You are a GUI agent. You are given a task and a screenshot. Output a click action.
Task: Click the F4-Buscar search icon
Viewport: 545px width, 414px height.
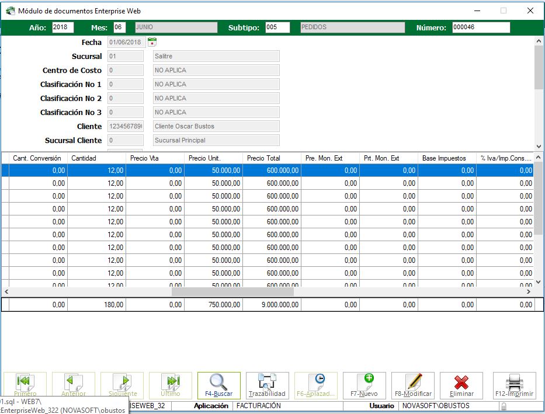click(218, 382)
